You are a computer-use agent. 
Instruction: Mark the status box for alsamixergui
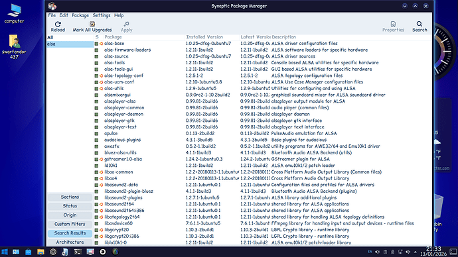coord(96,95)
